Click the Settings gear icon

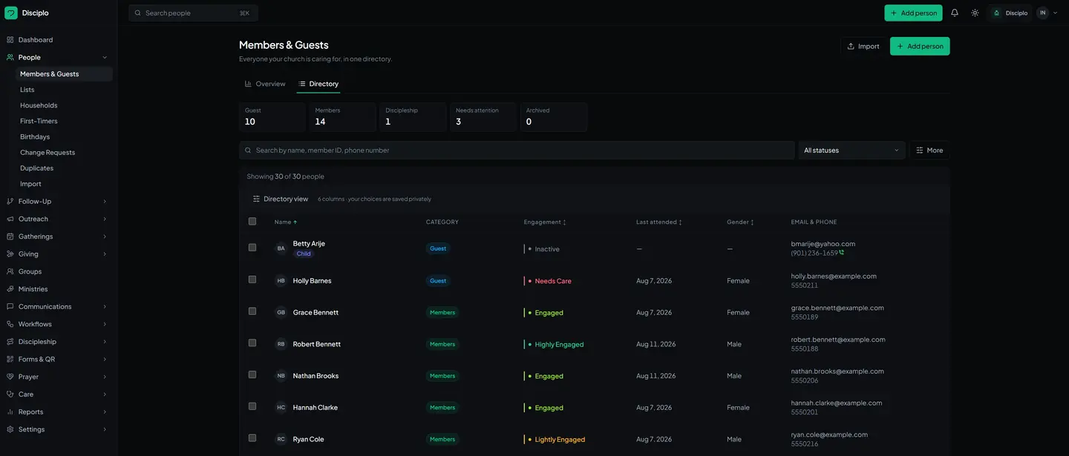[x=10, y=429]
